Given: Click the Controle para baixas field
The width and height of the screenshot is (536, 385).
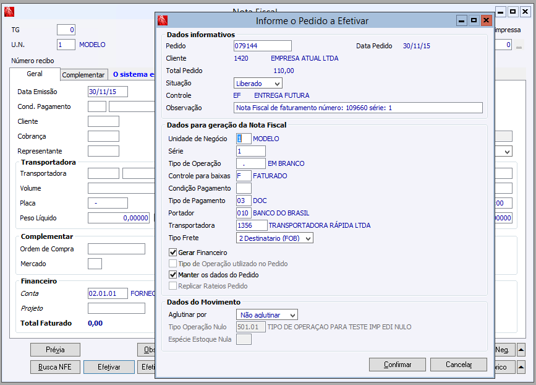Looking at the screenshot, I should click(x=244, y=176).
